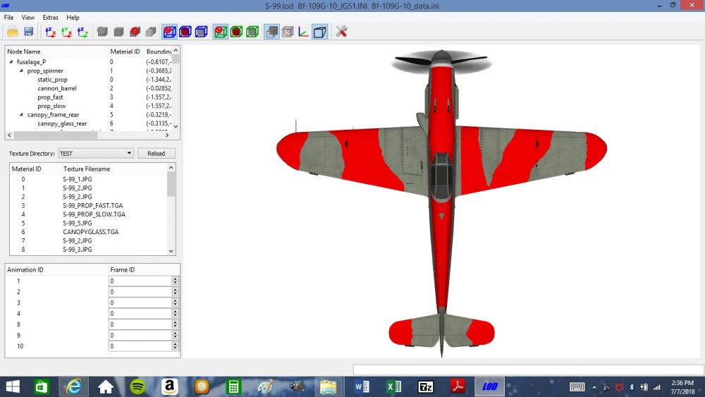The image size is (705, 397).
Task: Select S-99_5.JPG texture row
Action: [78, 223]
